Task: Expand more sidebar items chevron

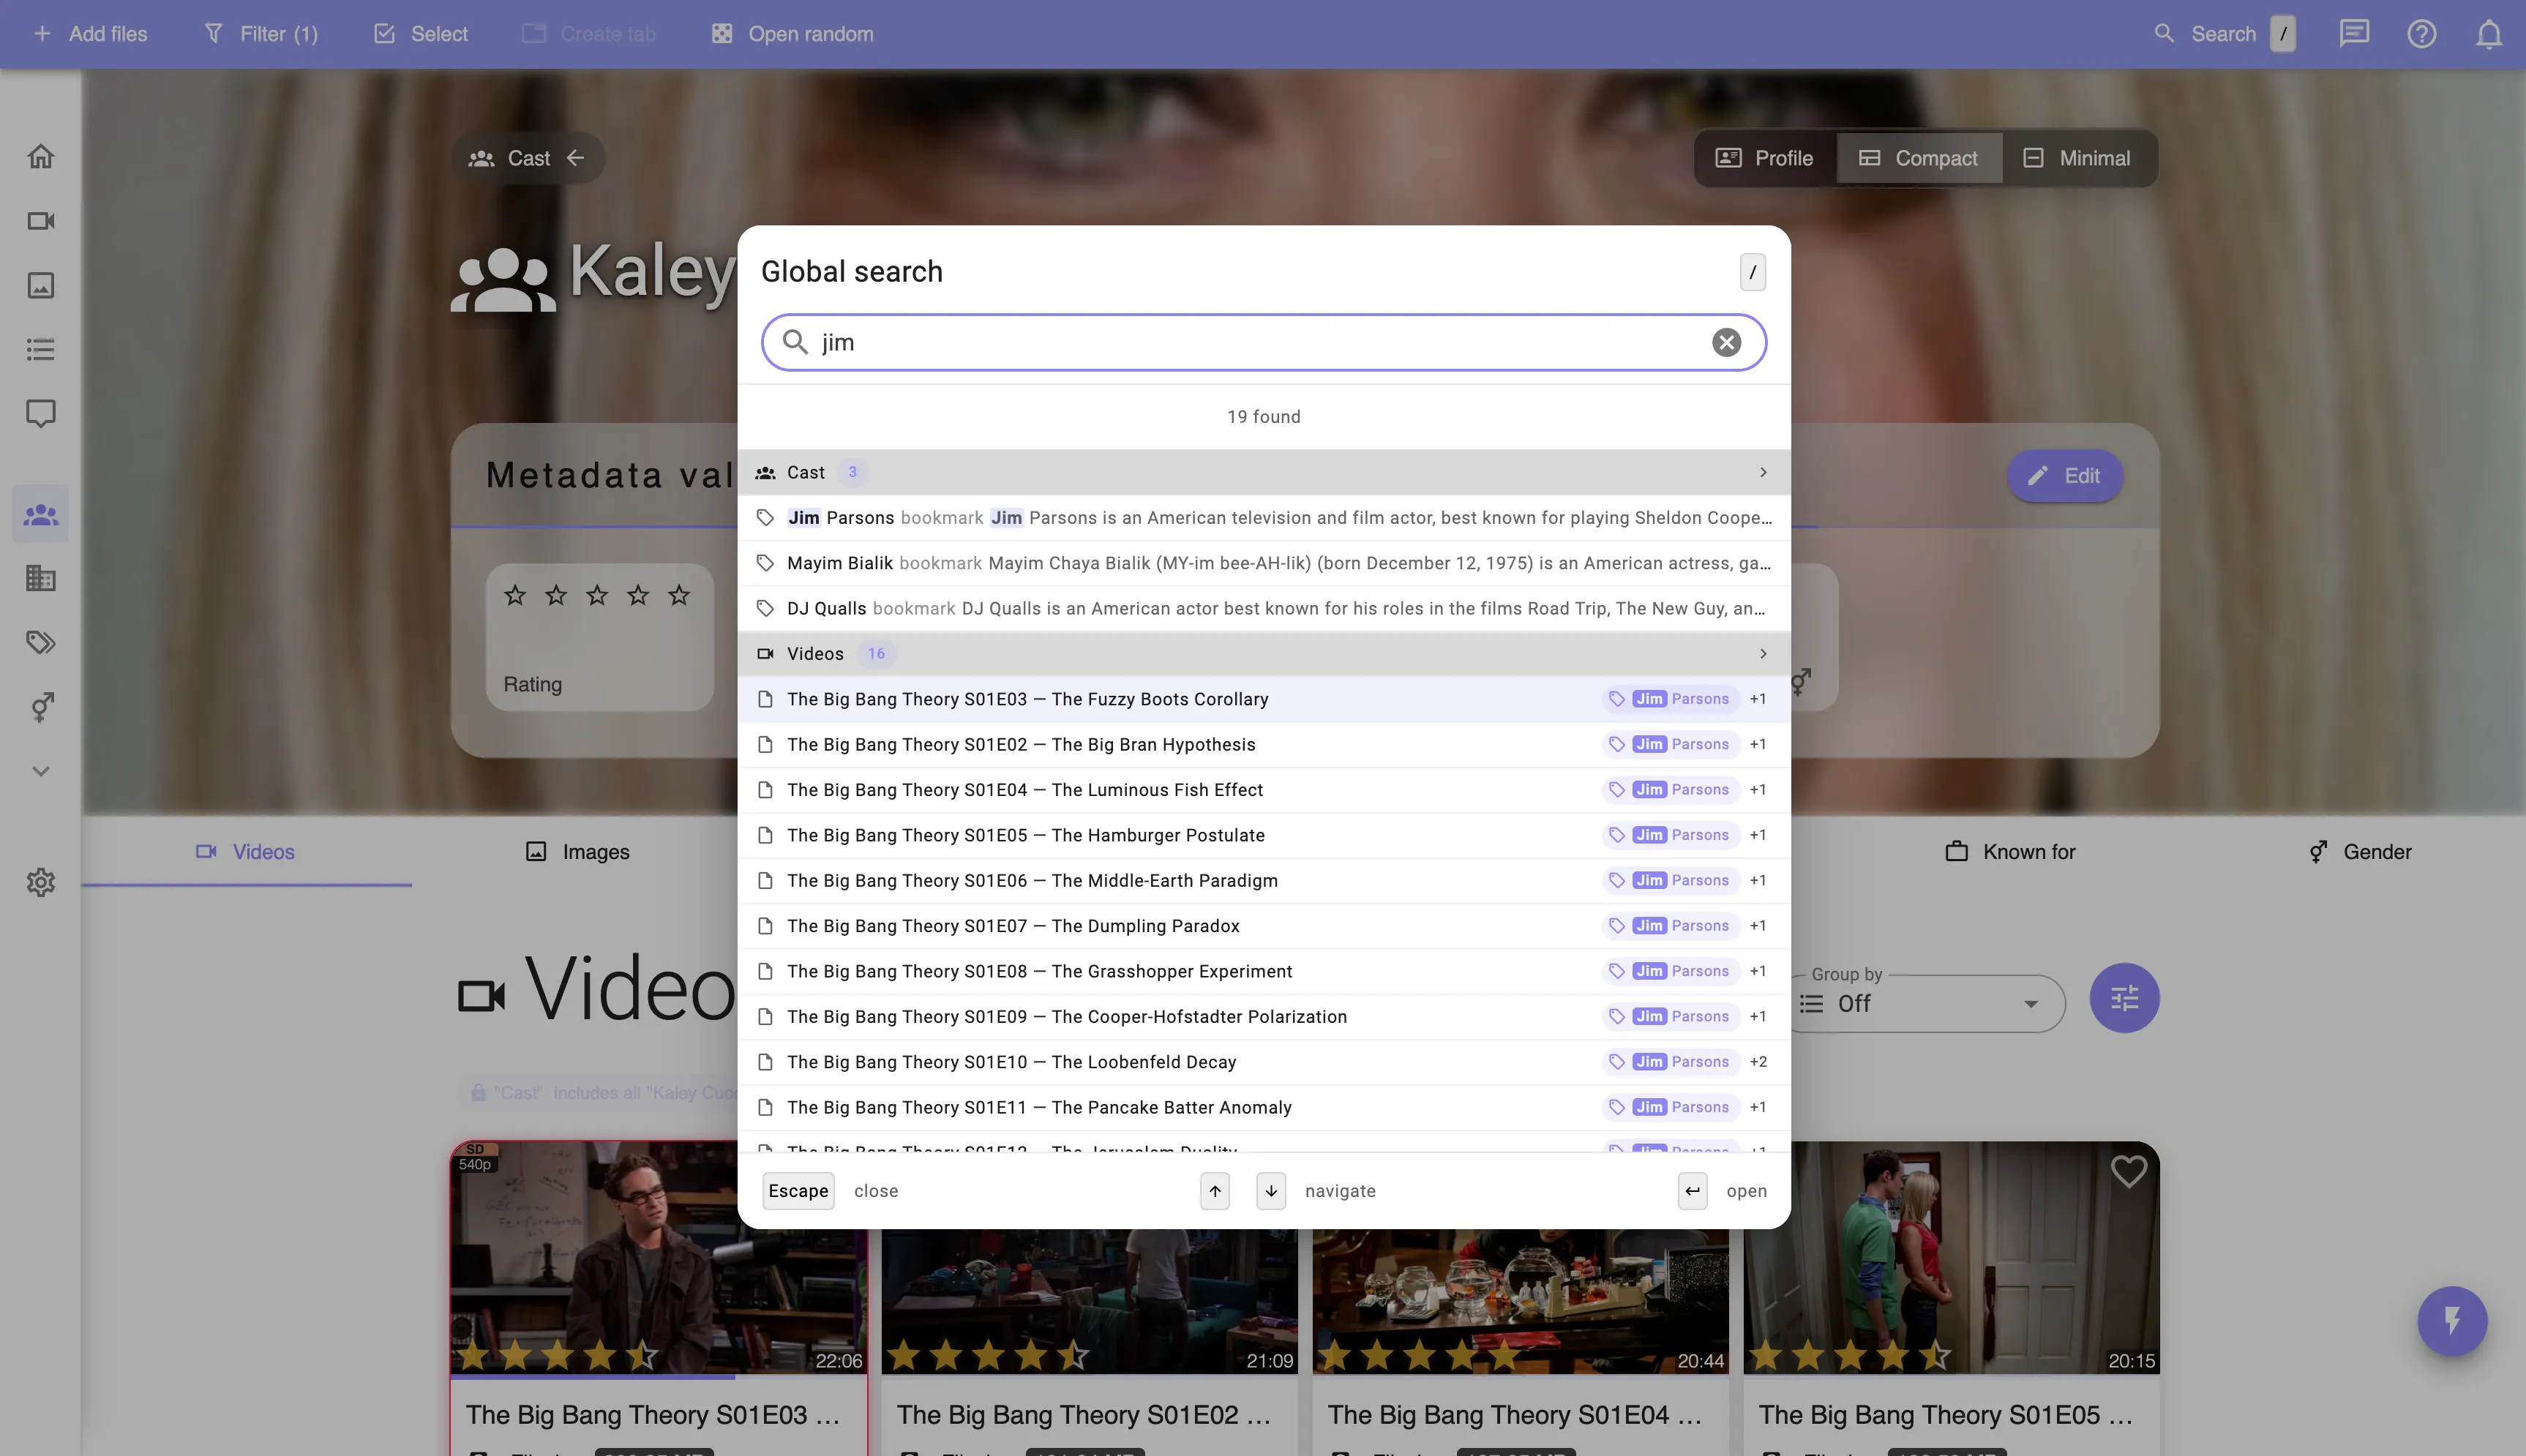Action: pos(40,771)
